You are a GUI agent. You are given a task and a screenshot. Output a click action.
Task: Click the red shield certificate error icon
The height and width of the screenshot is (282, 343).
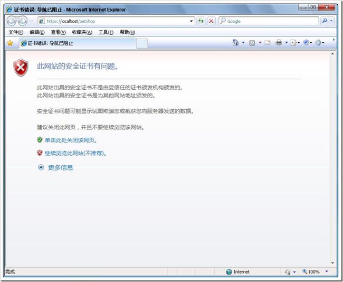(21, 68)
